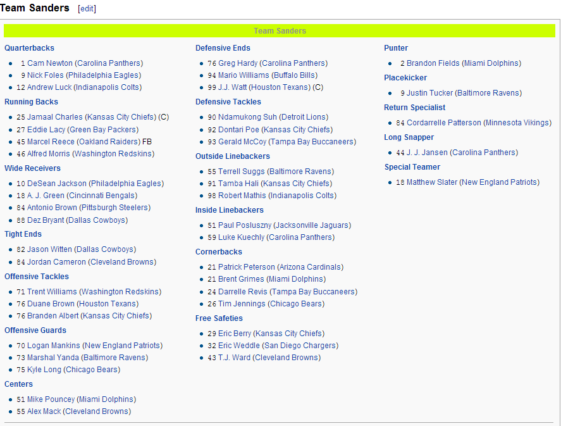561x426 pixels.
Task: Open the Defensive Tackles heading link
Action: click(x=228, y=102)
